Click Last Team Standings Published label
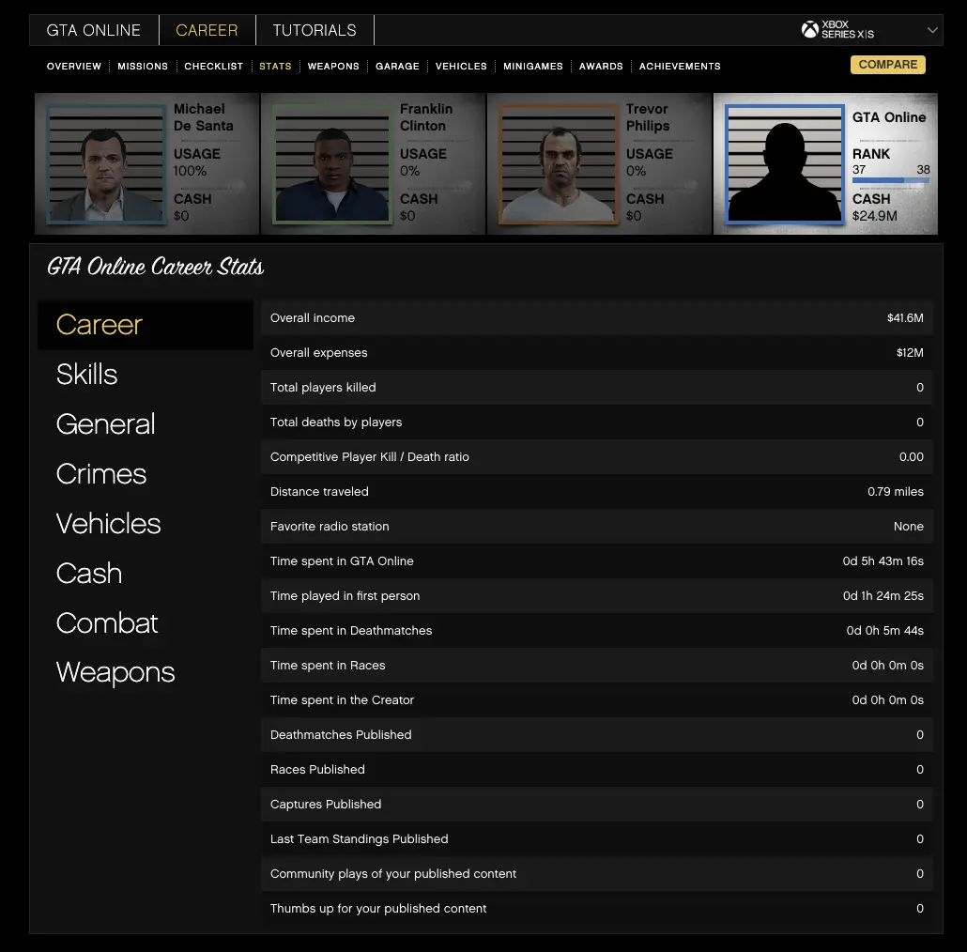The width and height of the screenshot is (967, 952). point(359,839)
